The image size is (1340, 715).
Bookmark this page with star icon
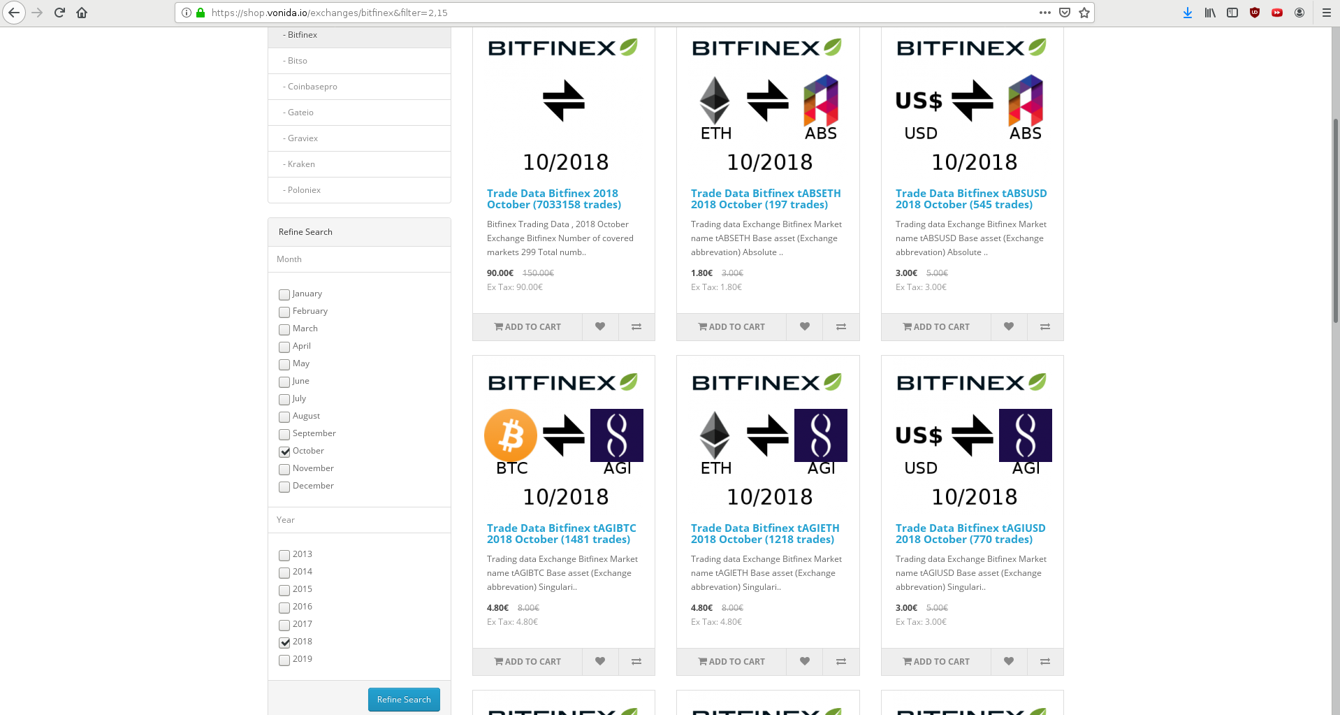pos(1084,13)
